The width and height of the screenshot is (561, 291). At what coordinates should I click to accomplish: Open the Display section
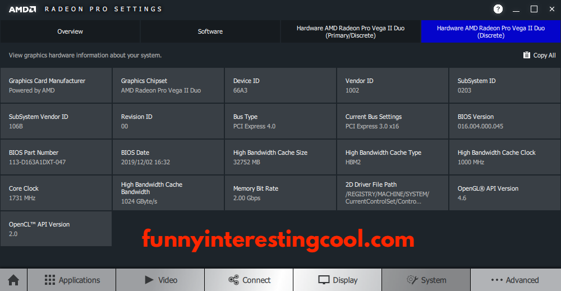[x=337, y=280]
